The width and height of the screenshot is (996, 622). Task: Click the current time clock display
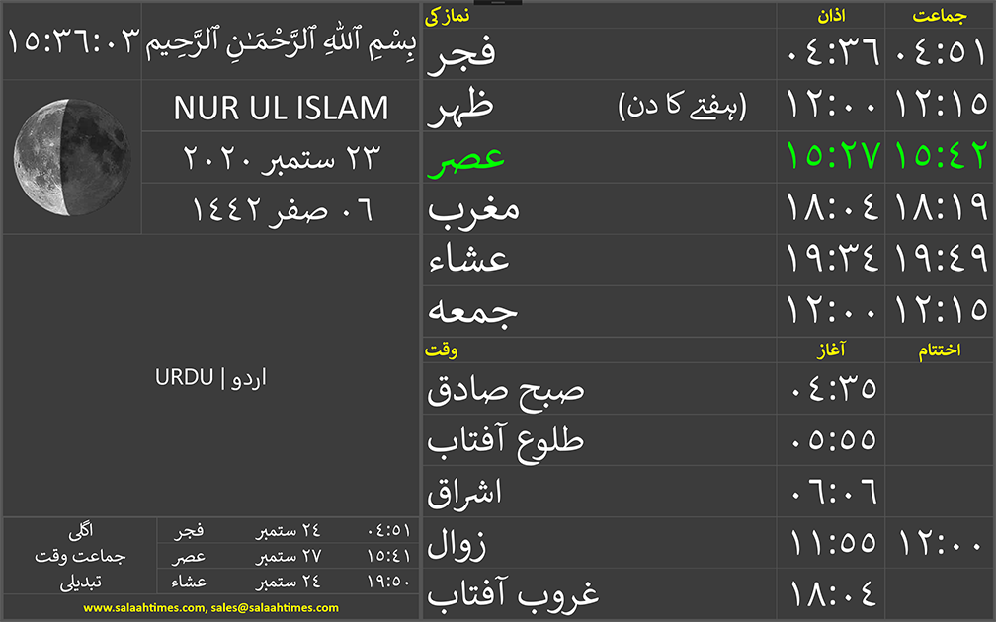tap(73, 43)
